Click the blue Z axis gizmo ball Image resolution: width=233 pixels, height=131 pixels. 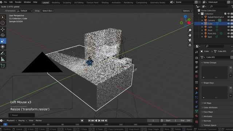click(x=185, y=16)
